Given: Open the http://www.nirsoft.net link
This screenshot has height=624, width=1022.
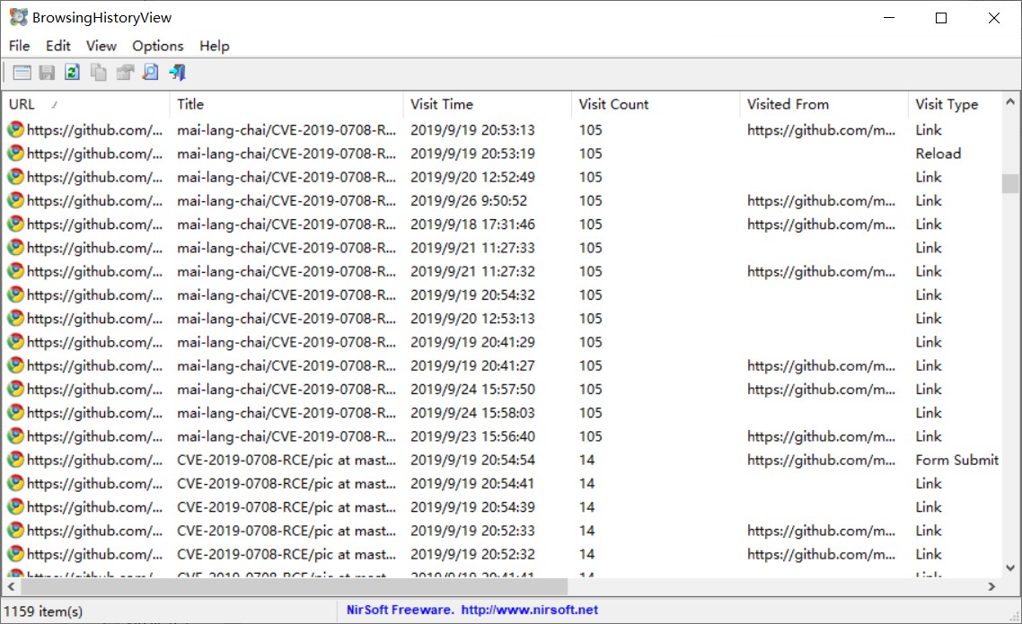Looking at the screenshot, I should (529, 610).
